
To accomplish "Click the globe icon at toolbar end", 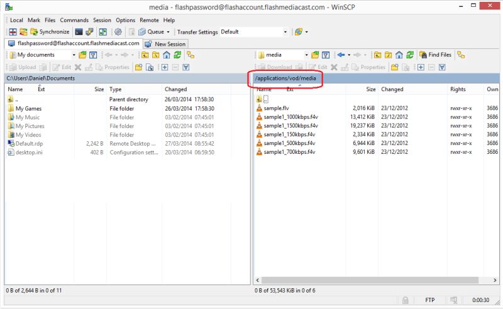I will tap(298, 32).
